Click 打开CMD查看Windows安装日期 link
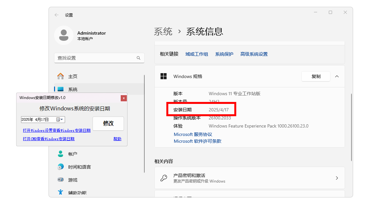This screenshot has width=367, height=212. coord(49,139)
